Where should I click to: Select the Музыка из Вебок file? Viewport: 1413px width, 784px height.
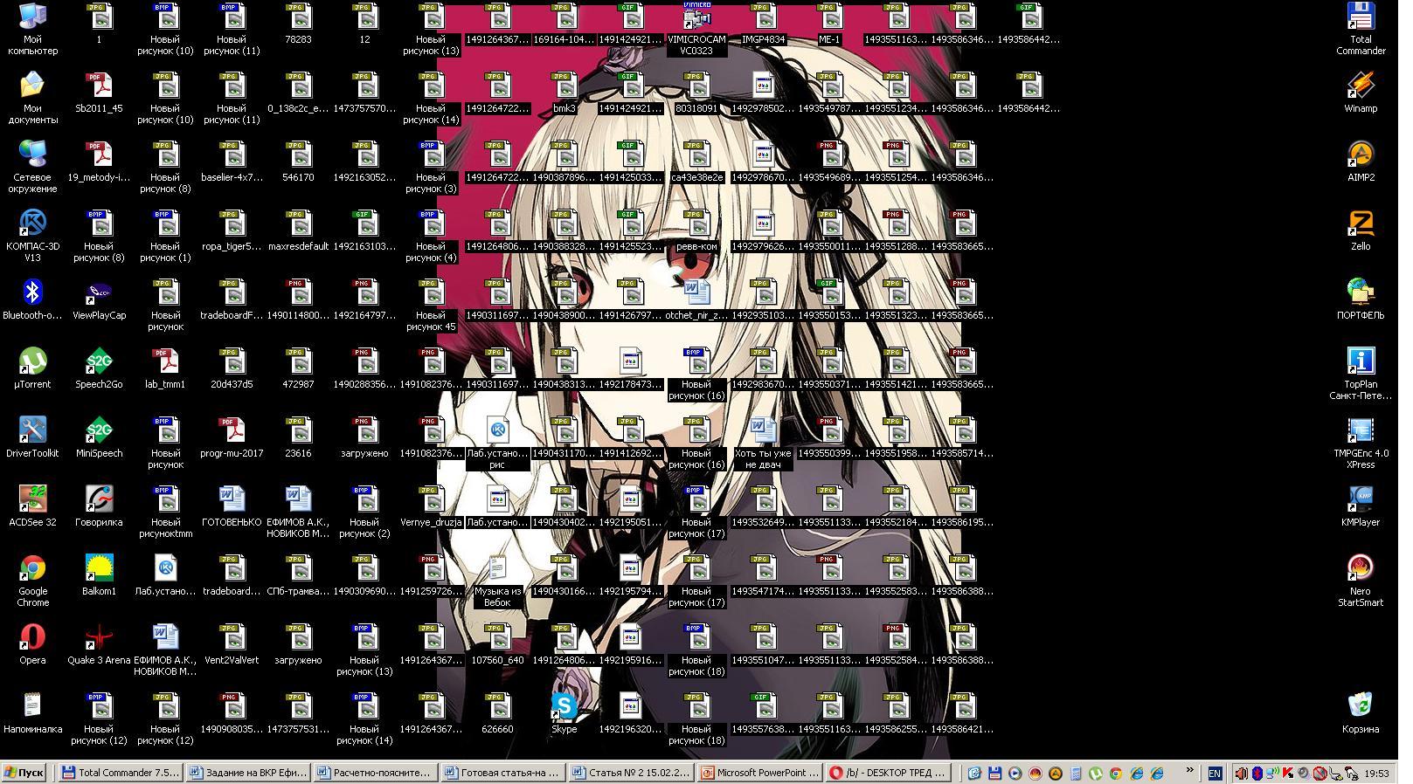pos(497,581)
